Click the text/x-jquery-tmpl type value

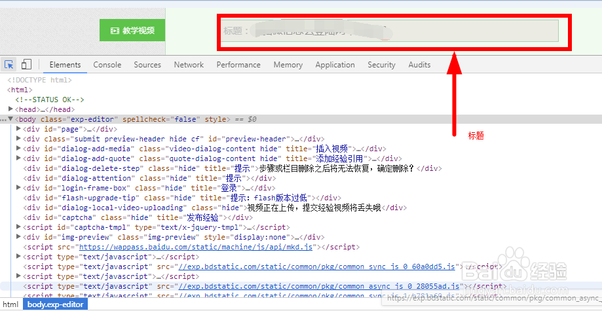click(199, 227)
